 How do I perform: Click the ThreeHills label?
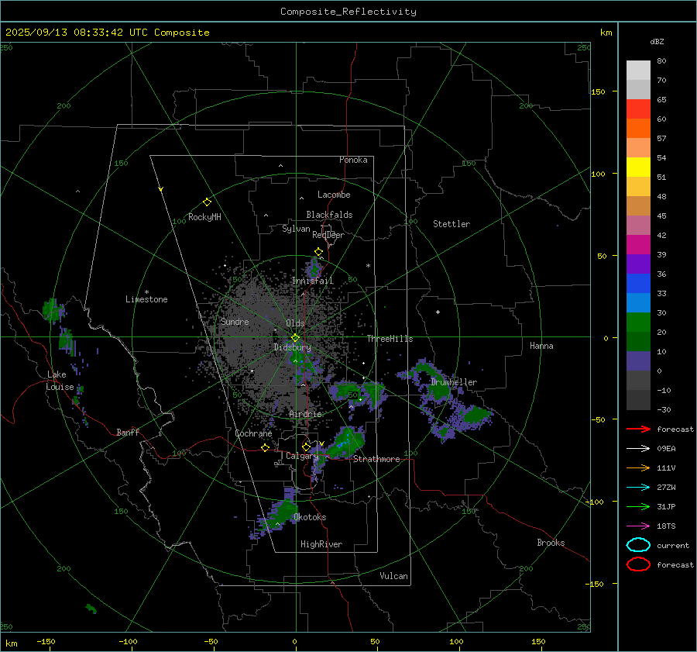tap(390, 339)
